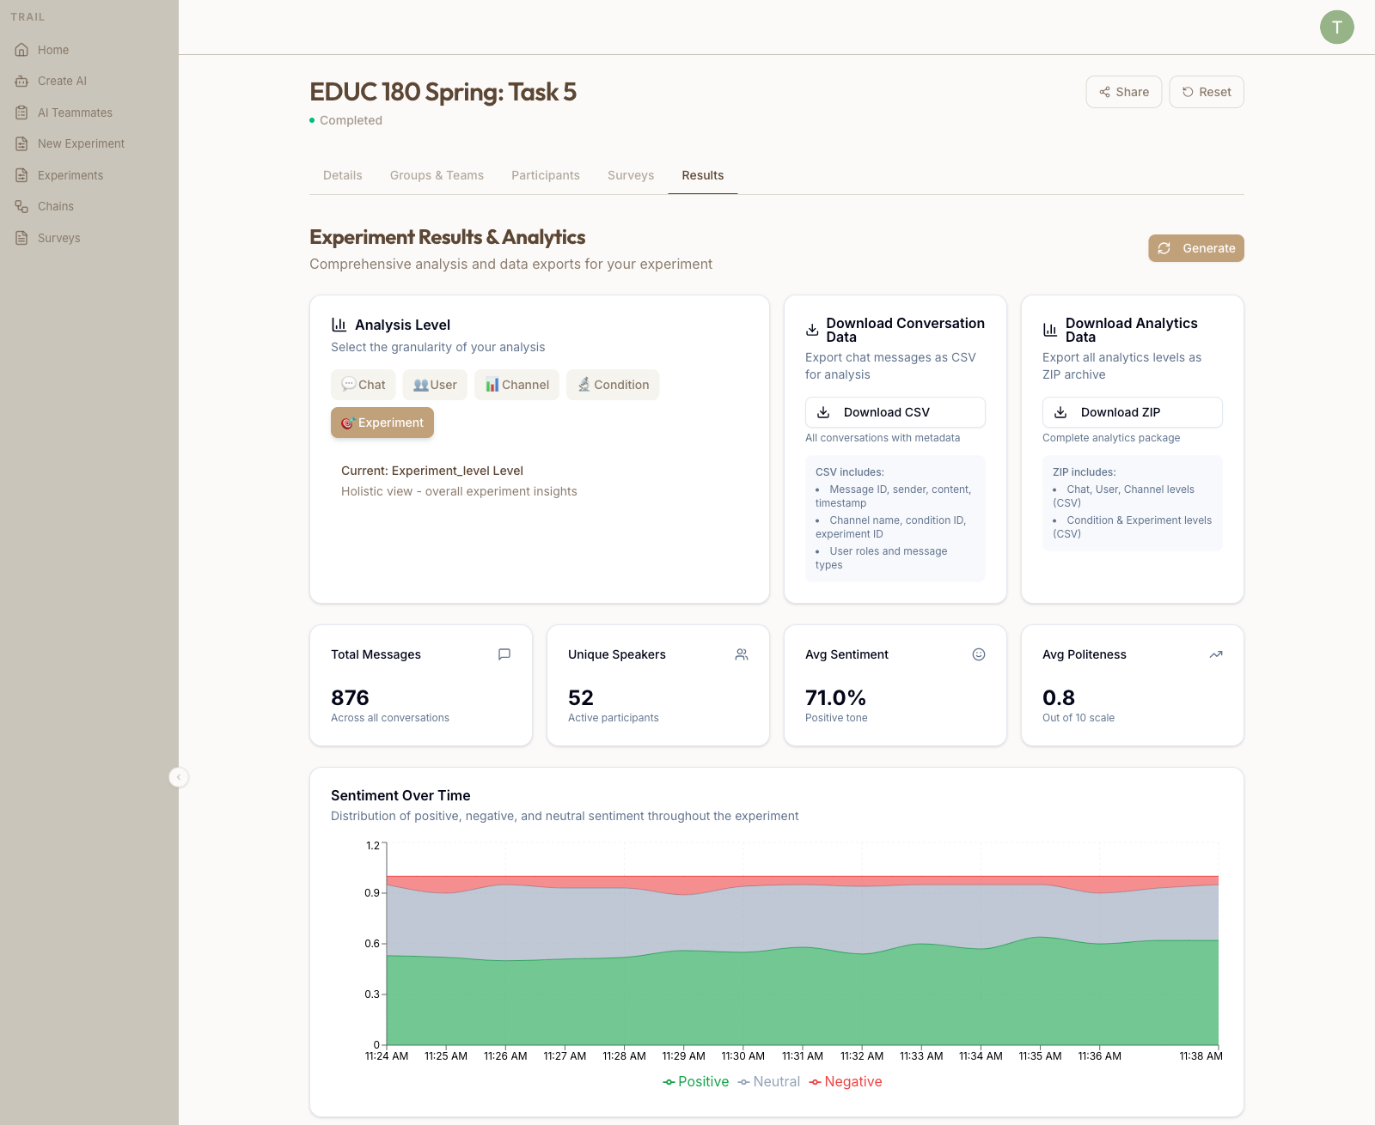Click the Home icon in sidebar
Image resolution: width=1375 pixels, height=1125 pixels.
[21, 50]
